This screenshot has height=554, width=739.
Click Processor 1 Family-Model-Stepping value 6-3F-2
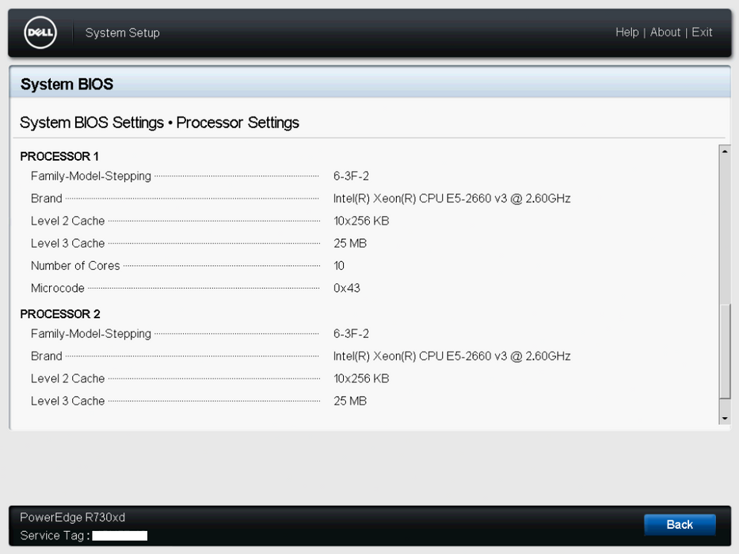coord(351,176)
